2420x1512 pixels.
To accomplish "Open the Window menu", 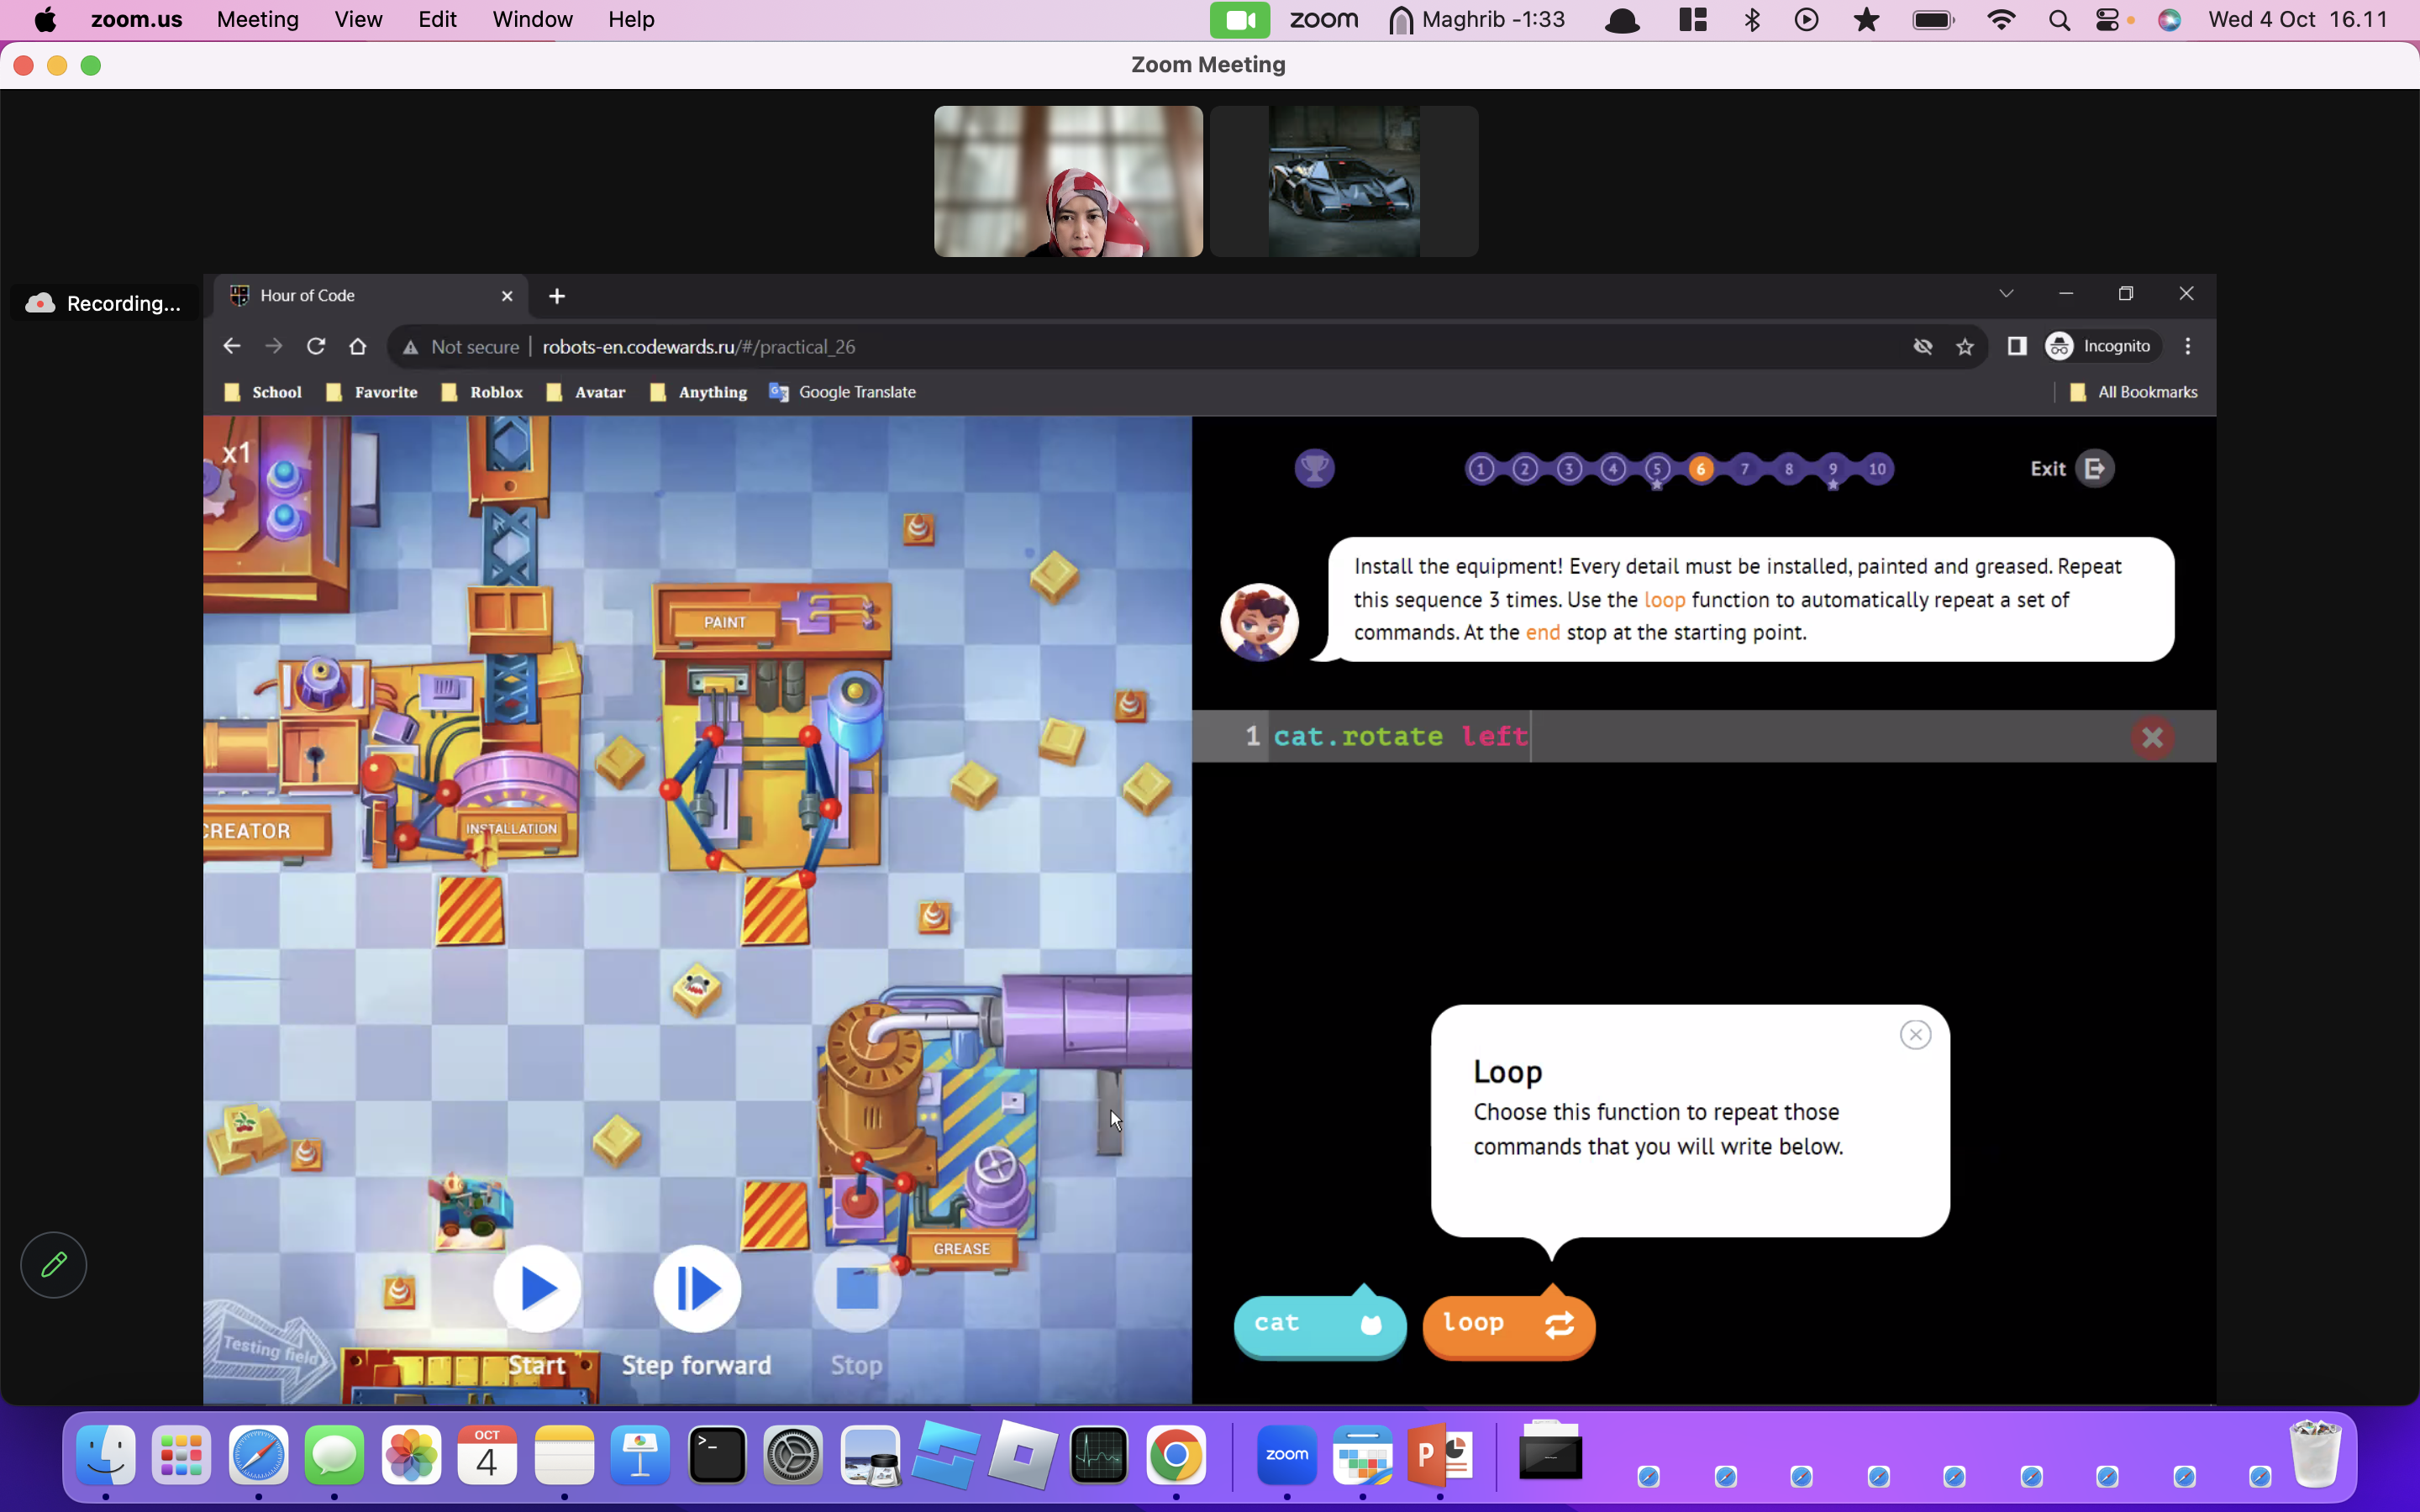I will coord(532,19).
